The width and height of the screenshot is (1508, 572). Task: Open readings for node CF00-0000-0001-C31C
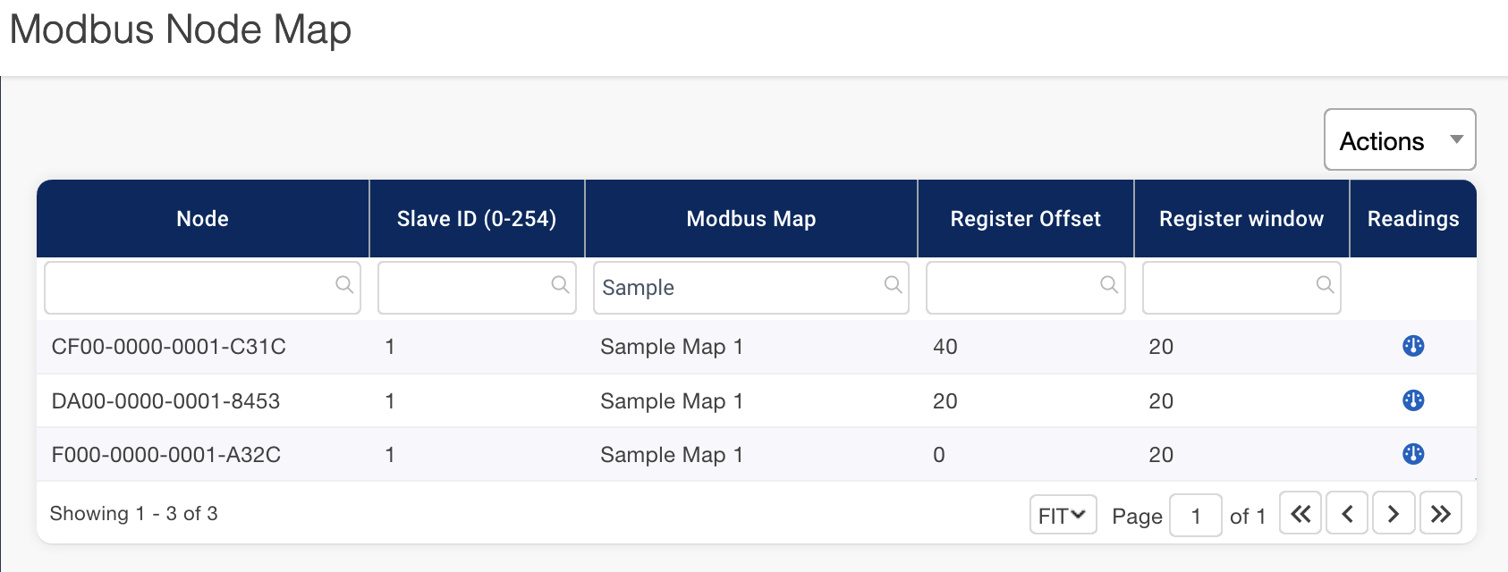pyautogui.click(x=1412, y=346)
